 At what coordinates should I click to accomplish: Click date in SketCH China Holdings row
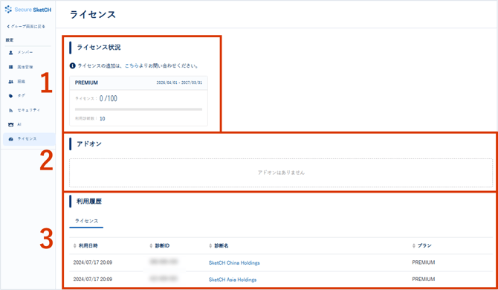click(92, 262)
